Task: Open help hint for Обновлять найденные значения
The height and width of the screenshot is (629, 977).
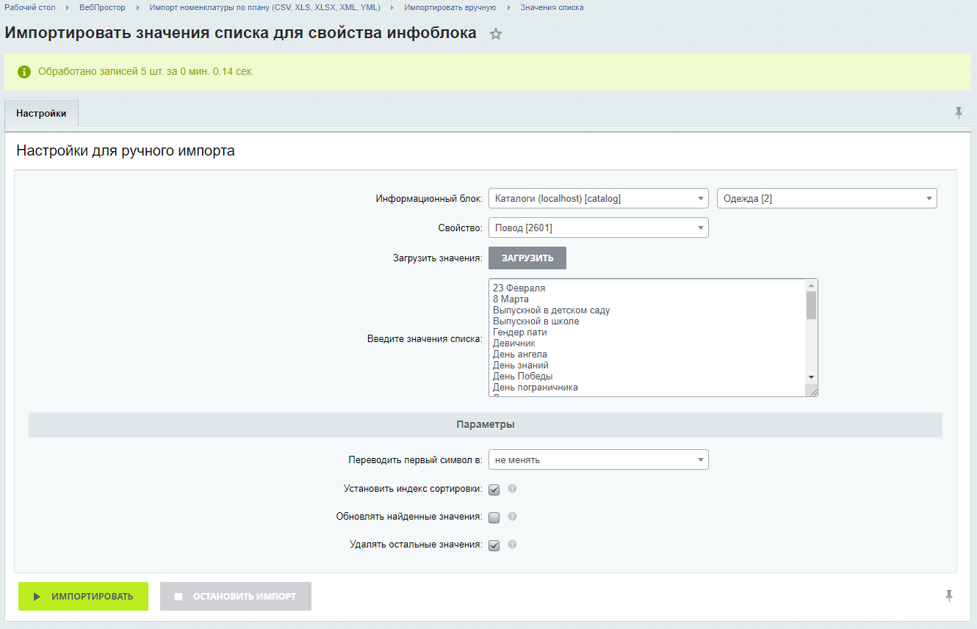Action: tap(513, 516)
